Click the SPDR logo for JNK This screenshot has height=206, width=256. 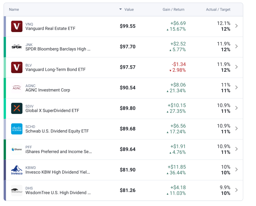[17, 47]
